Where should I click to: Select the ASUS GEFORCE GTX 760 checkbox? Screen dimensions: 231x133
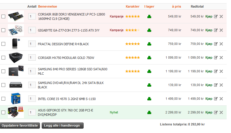pyautogui.click(x=3, y=112)
